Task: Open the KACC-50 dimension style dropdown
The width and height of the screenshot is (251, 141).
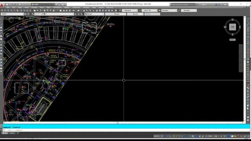Action: (x=149, y=11)
